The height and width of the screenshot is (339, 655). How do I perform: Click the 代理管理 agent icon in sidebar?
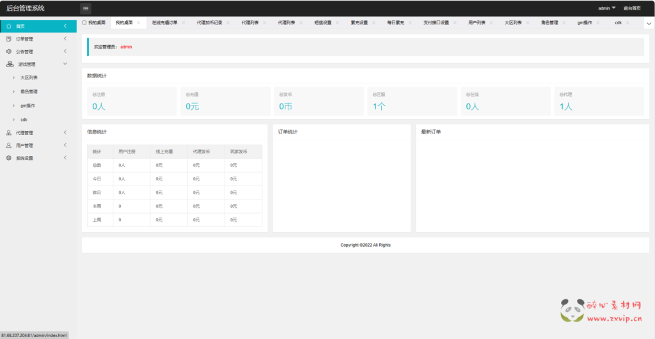coord(9,133)
